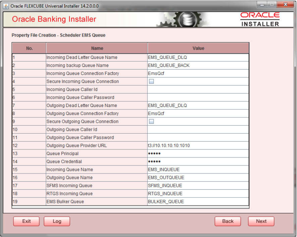Select the 'EMS Bulker Queue' label
The image size is (297, 237).
point(65,201)
